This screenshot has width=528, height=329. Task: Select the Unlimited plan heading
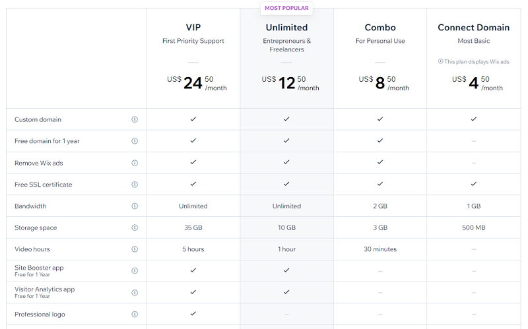click(x=286, y=28)
